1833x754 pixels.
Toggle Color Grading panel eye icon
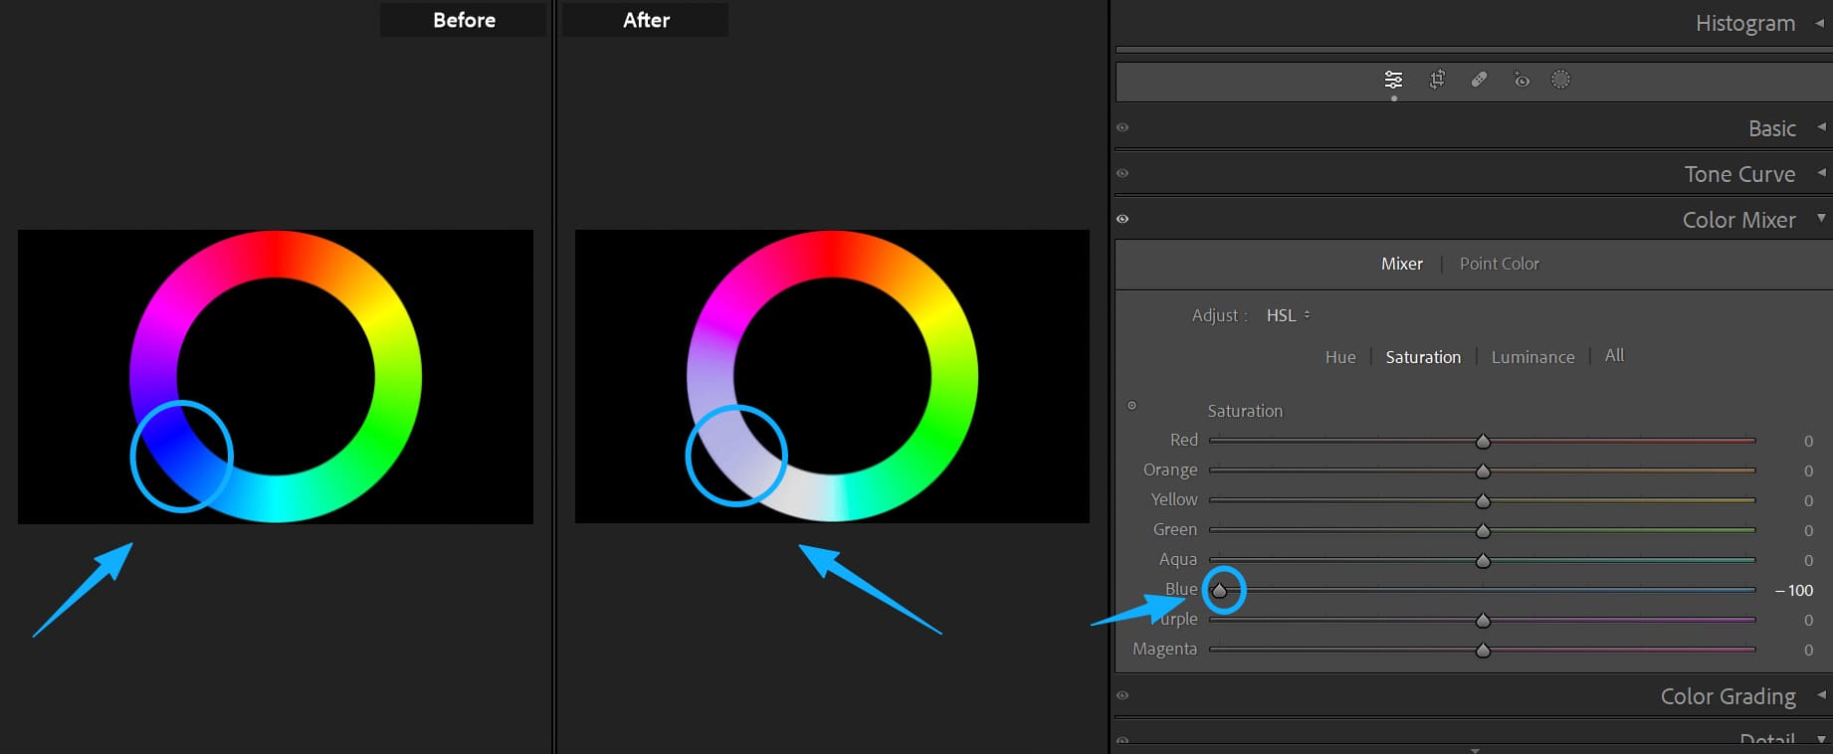click(x=1122, y=696)
